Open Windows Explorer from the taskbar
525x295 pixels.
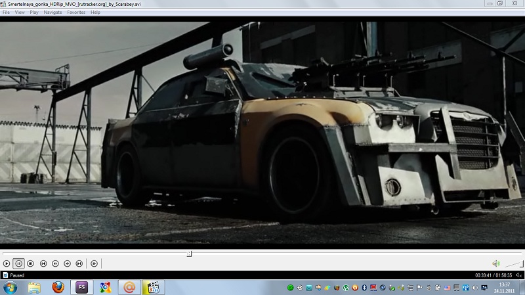pos(34,288)
